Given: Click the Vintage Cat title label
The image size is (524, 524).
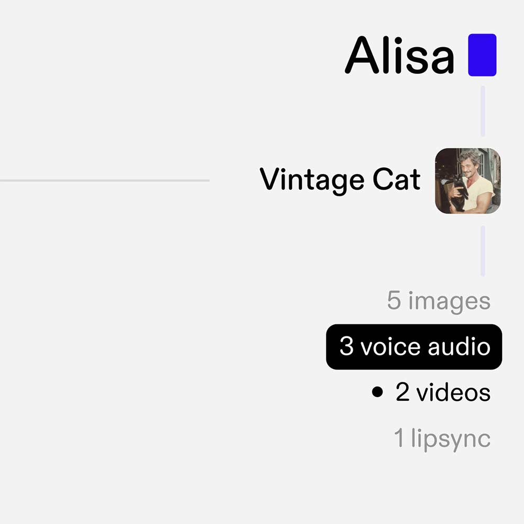Looking at the screenshot, I should 340,180.
